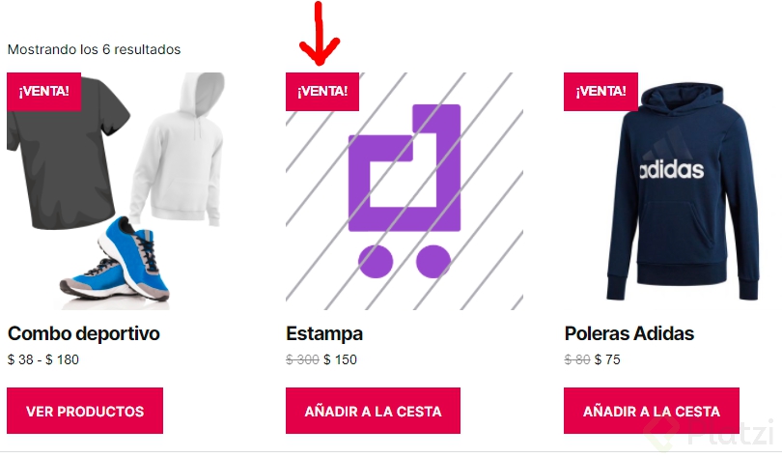
Task: Click the ¡VENTA! badge on Estampa product
Action: pyautogui.click(x=322, y=91)
